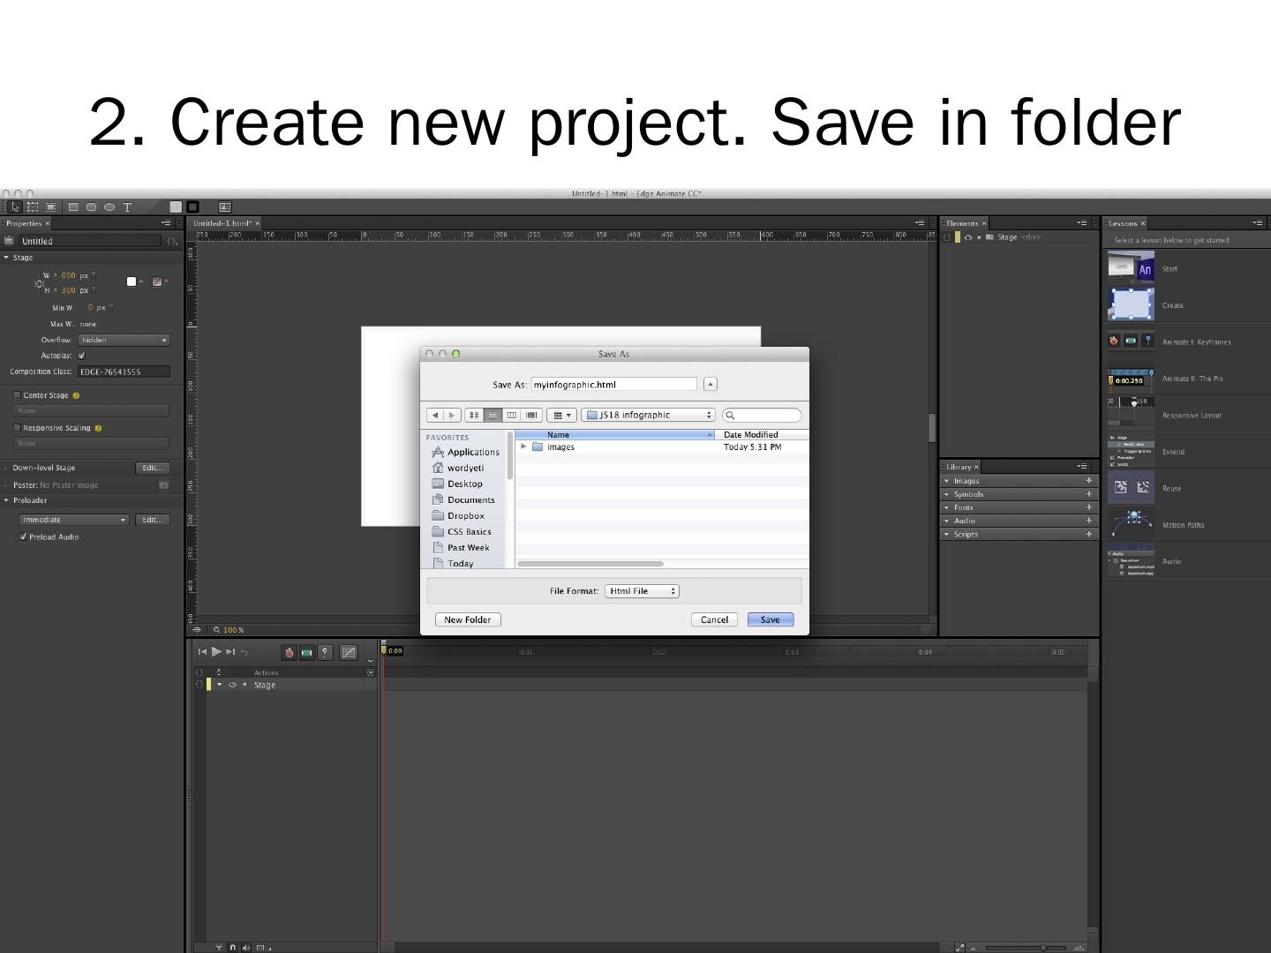Toggle the Pin icon in the timeline
Screen dimensions: 1271x953
325,653
